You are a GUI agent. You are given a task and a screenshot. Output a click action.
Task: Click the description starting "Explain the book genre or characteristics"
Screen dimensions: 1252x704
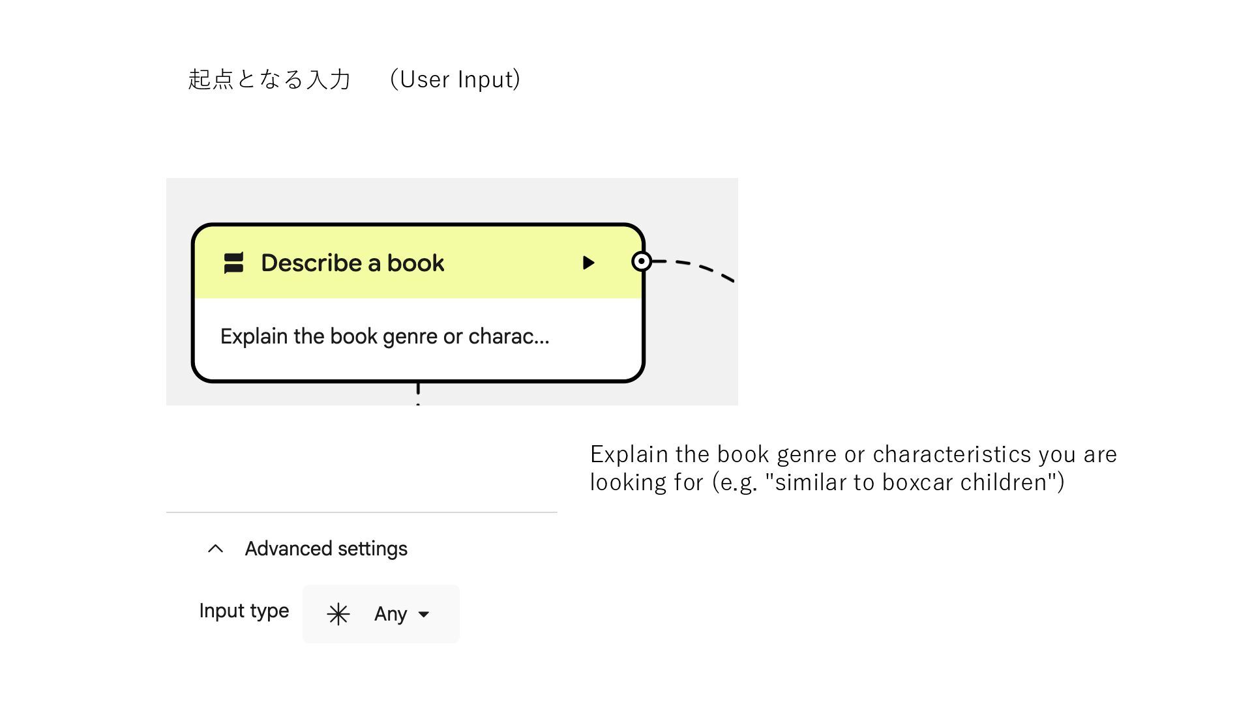click(x=853, y=454)
